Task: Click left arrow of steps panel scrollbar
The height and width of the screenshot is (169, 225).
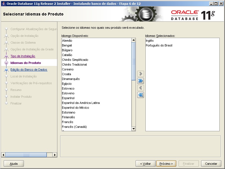Action: [x=3, y=155]
